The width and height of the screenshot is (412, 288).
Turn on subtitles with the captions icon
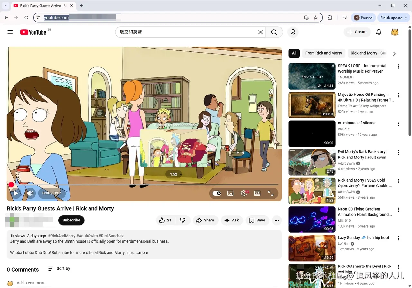[230, 193]
